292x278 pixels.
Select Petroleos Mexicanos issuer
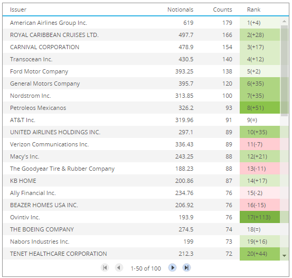tap(38, 108)
